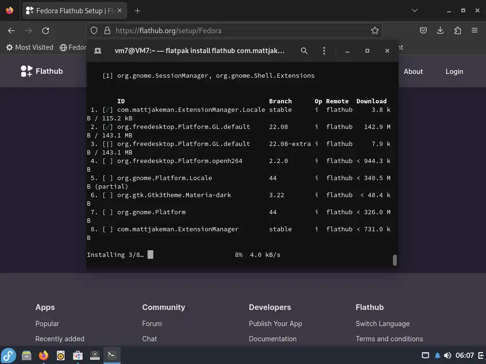Click org.gtk.Gtk3theme.Materia-dark text in terminal
Viewport: 486px width, 364px height.
click(174, 195)
